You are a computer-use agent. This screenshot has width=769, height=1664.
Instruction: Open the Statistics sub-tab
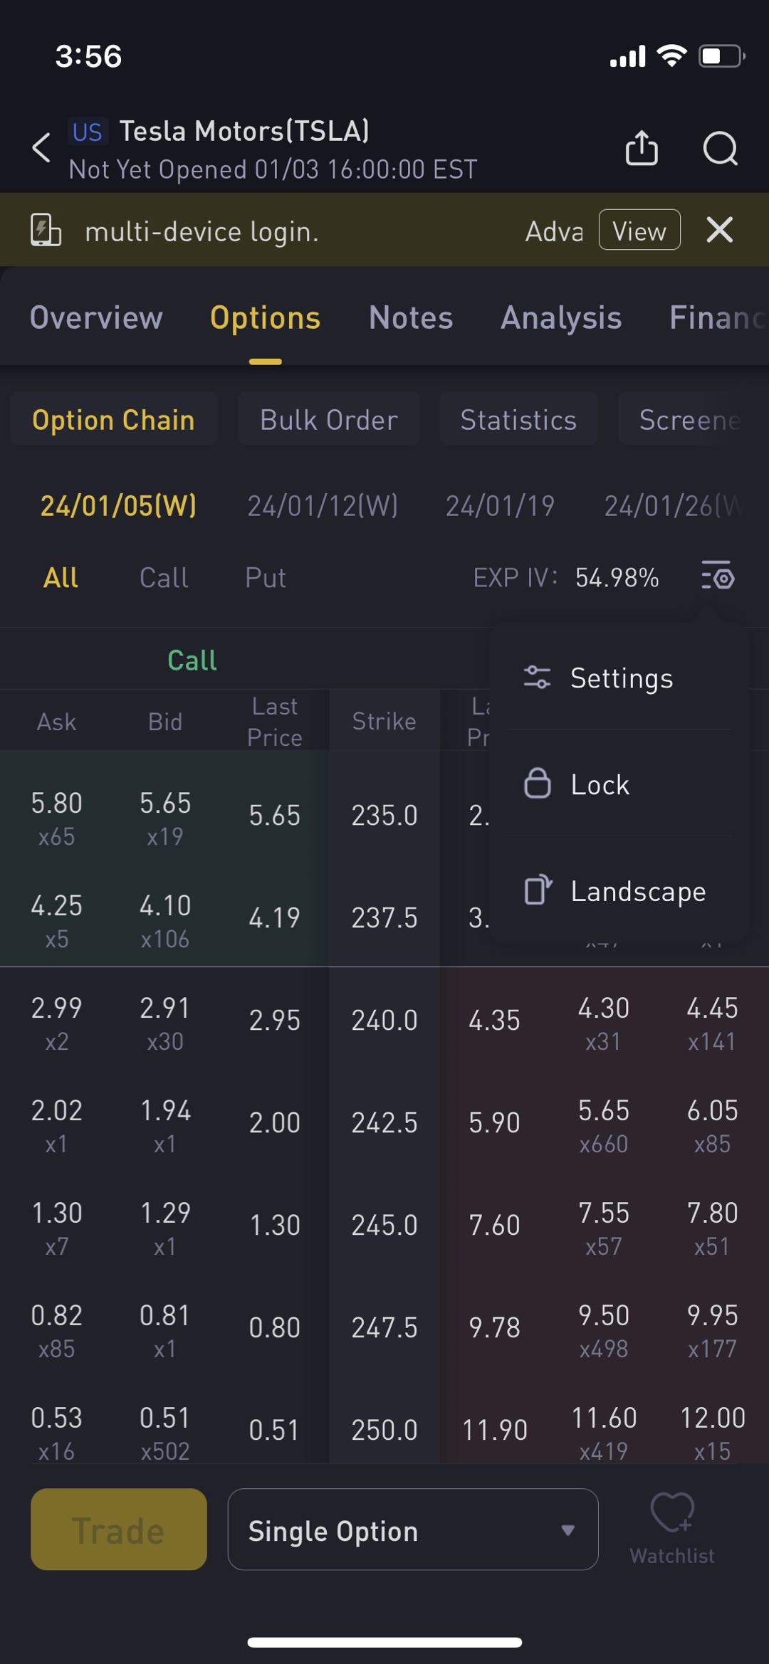(518, 419)
